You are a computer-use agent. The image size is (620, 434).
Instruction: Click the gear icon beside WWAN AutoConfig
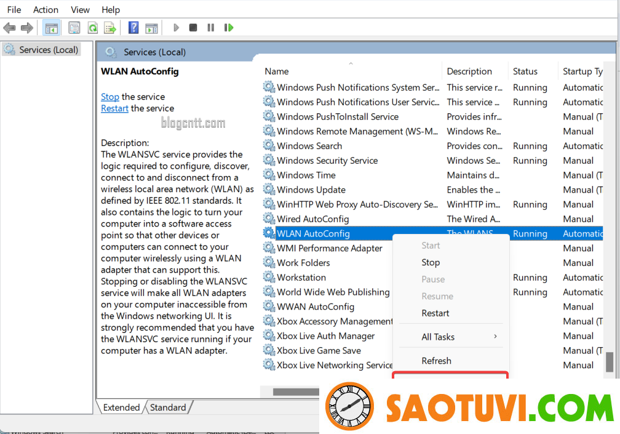[x=269, y=307]
